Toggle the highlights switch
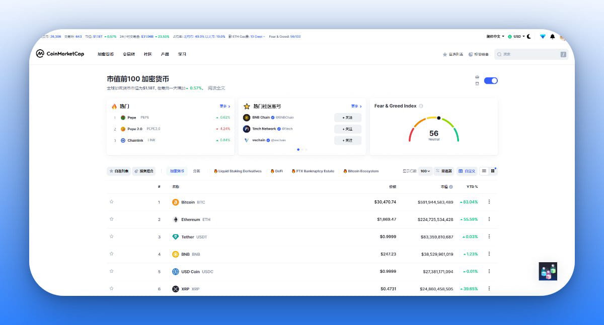Image resolution: width=604 pixels, height=325 pixels. (491, 80)
